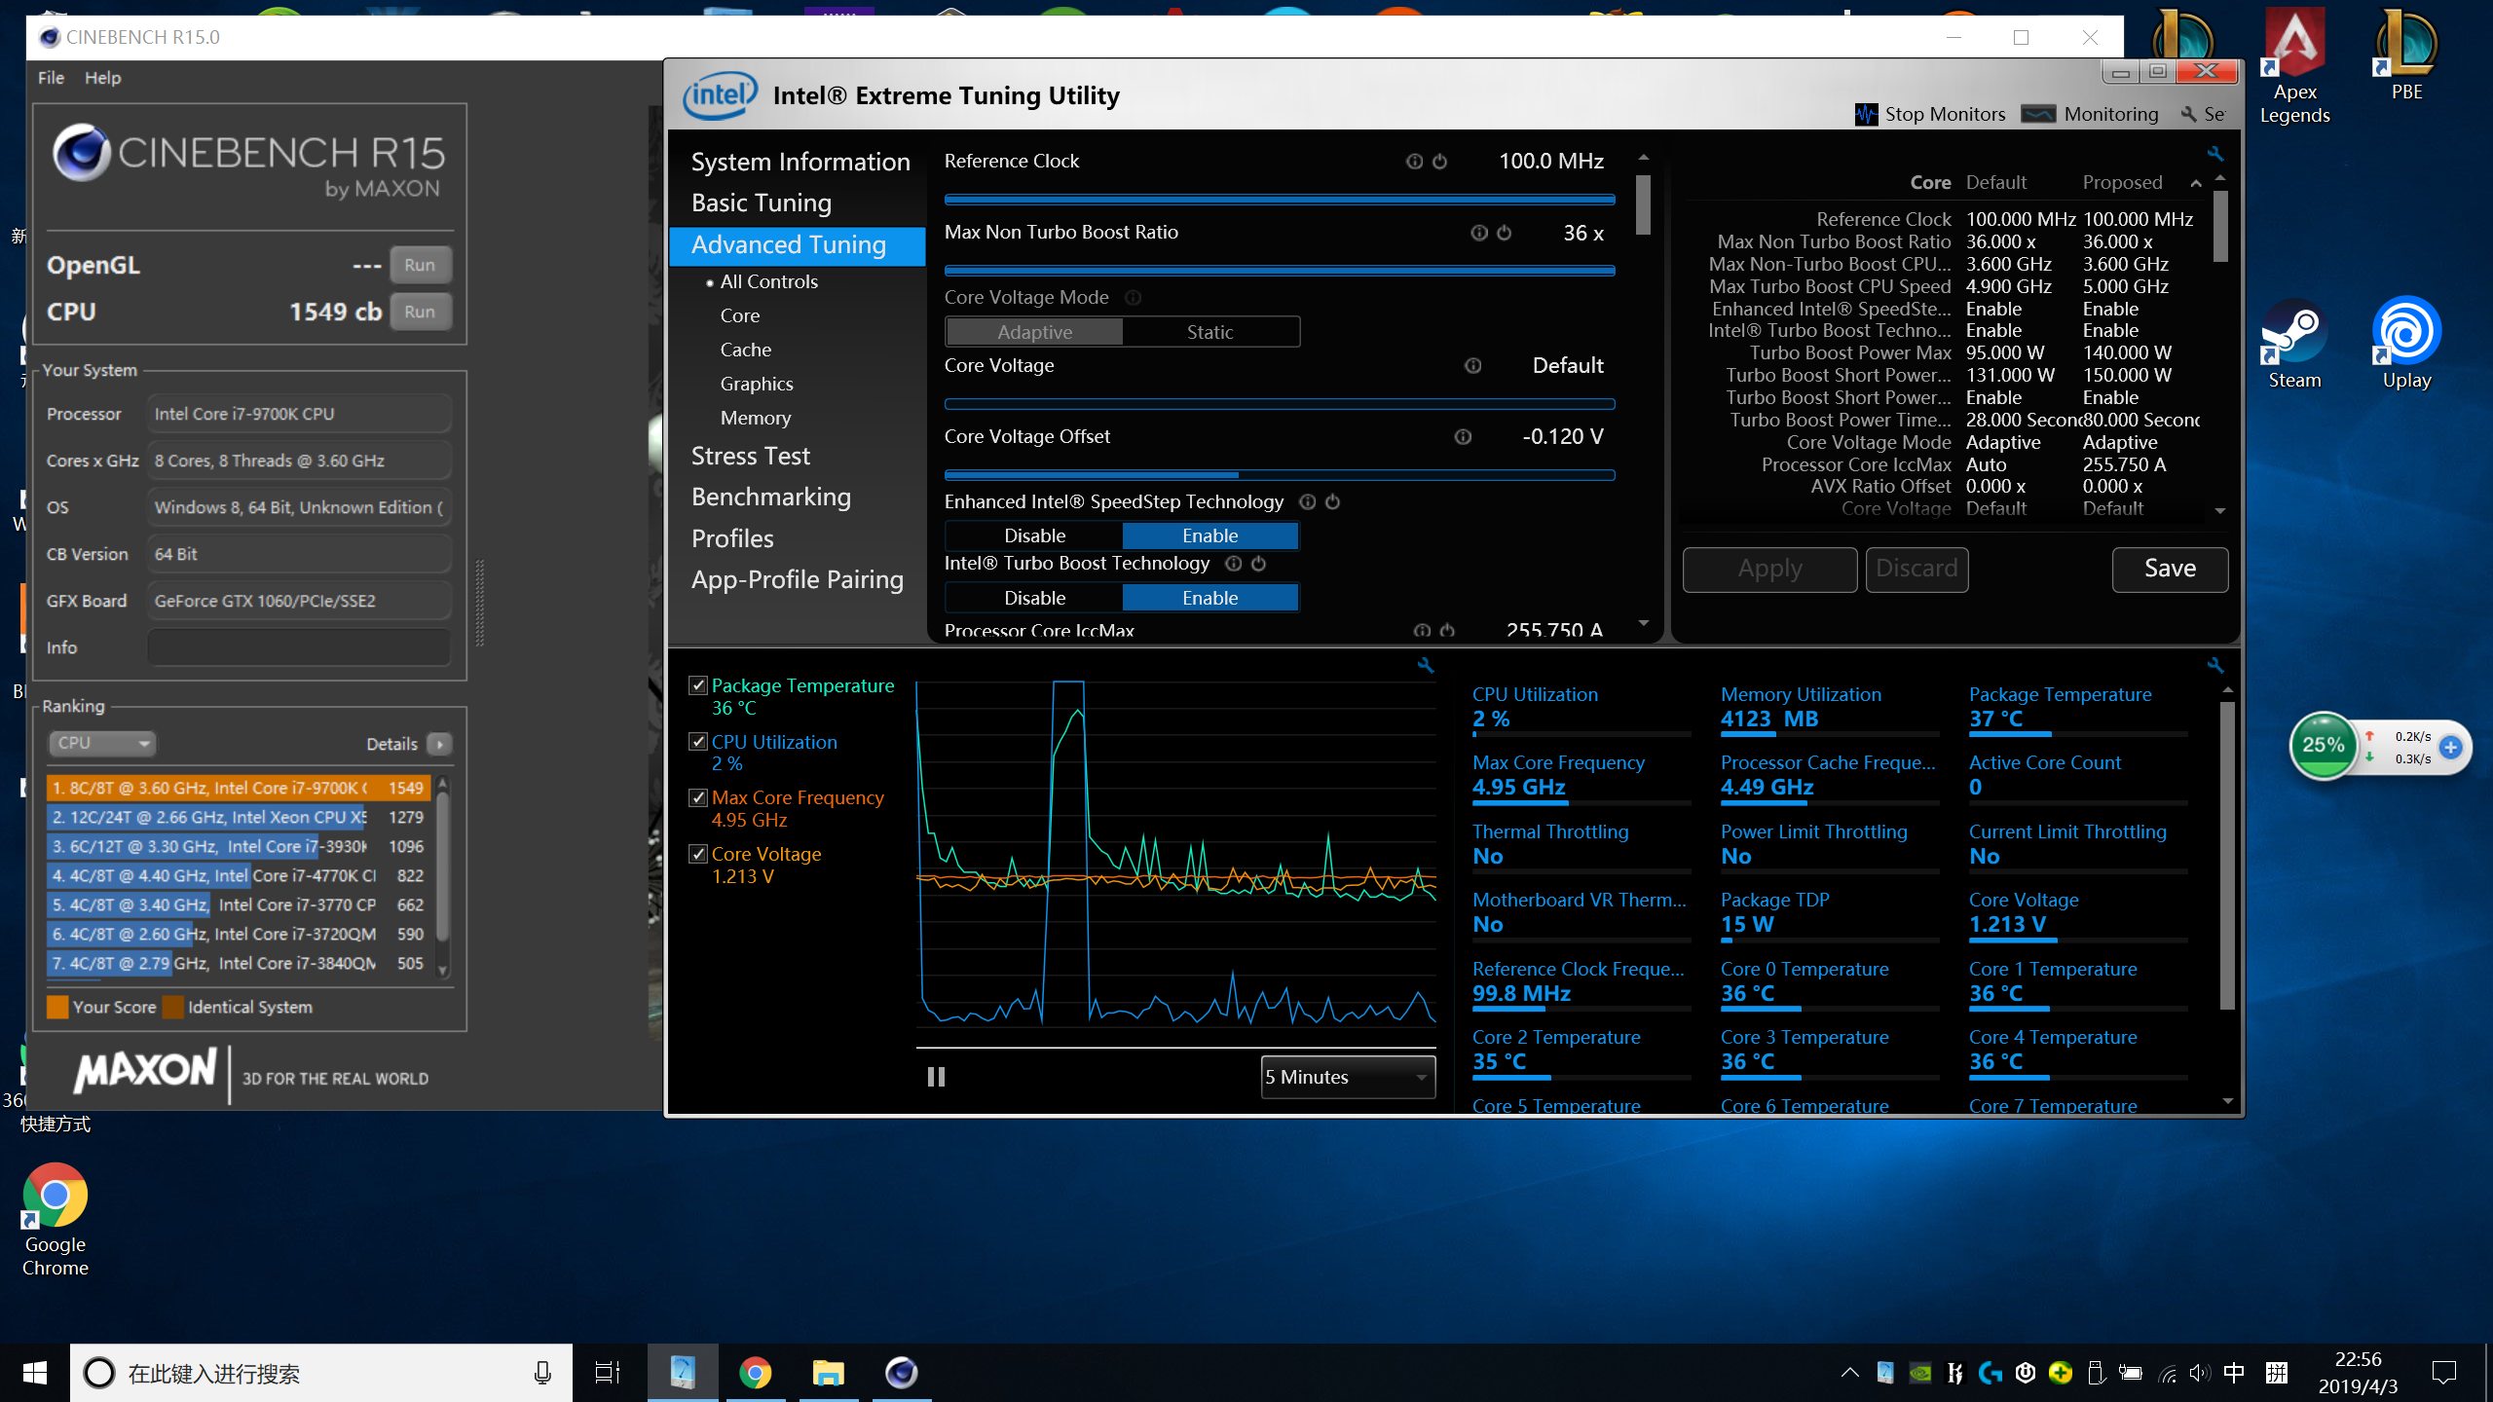Click reset icon beside Max Non Turbo Boost Ratio

(1505, 233)
